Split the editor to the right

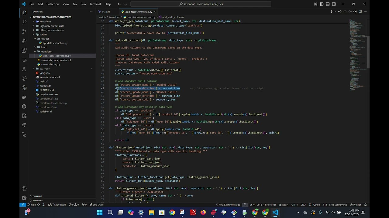coord(360,12)
